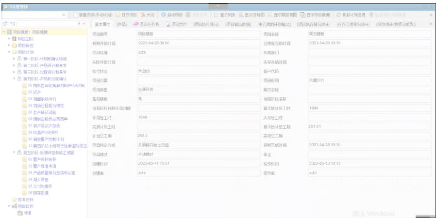Select the 项目角色 folder icon
Viewport: 437px width, 218px height.
[14, 46]
